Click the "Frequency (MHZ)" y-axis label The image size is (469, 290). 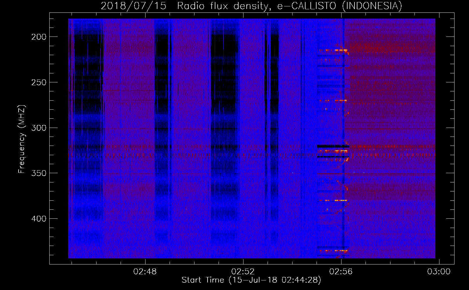click(x=22, y=139)
